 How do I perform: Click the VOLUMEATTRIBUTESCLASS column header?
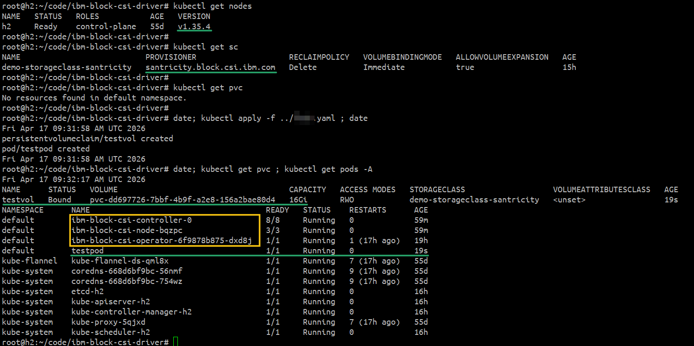(602, 189)
